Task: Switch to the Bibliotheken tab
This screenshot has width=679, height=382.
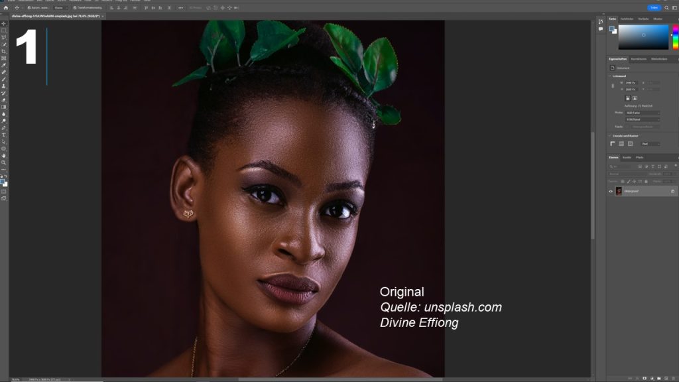Action: point(659,59)
